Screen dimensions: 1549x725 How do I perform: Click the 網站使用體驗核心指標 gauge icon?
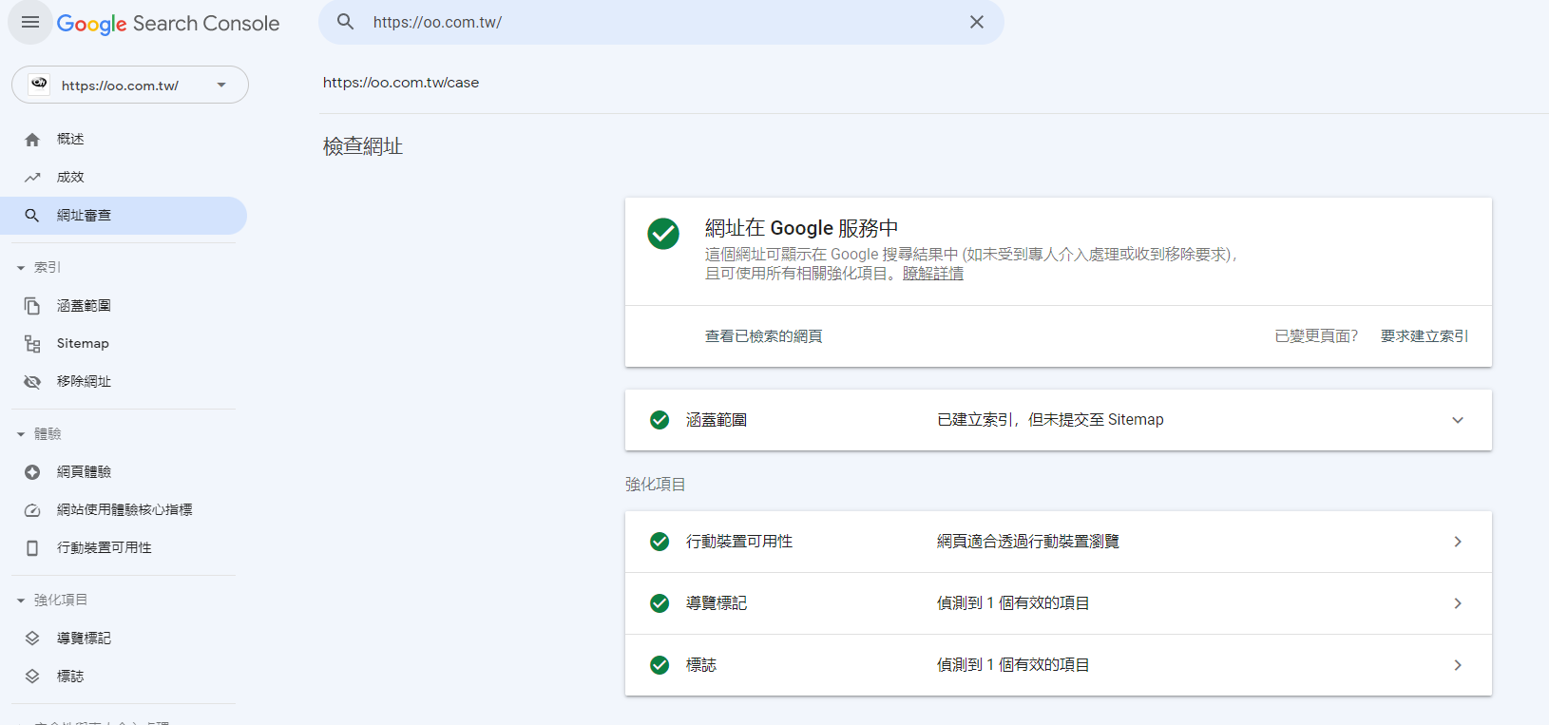pyautogui.click(x=32, y=510)
